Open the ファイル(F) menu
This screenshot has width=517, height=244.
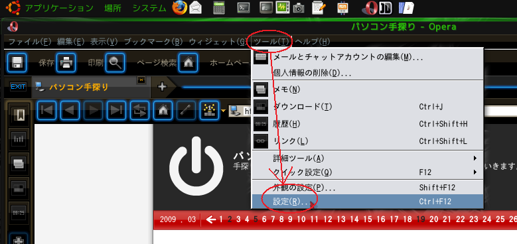[x=31, y=42]
